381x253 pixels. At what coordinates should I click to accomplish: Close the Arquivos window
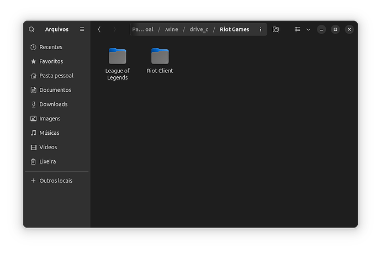click(349, 29)
